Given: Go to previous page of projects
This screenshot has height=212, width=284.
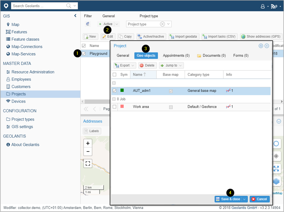Looking at the screenshot, I should 94,109.
